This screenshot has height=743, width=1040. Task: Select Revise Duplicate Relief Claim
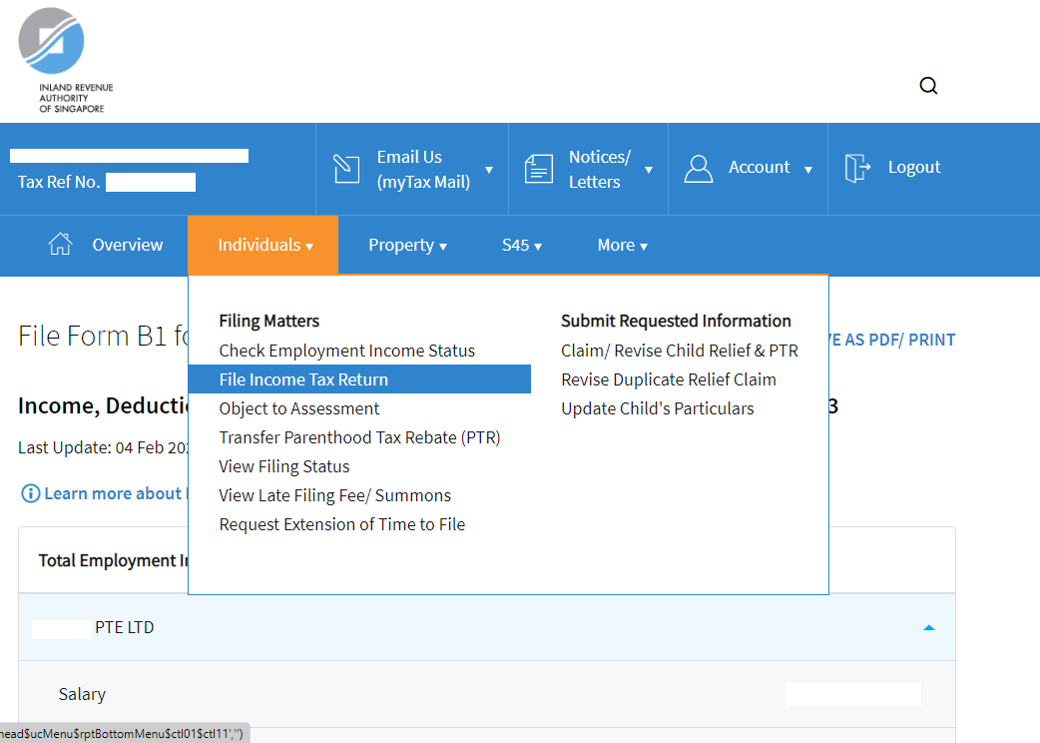pyautogui.click(x=669, y=379)
